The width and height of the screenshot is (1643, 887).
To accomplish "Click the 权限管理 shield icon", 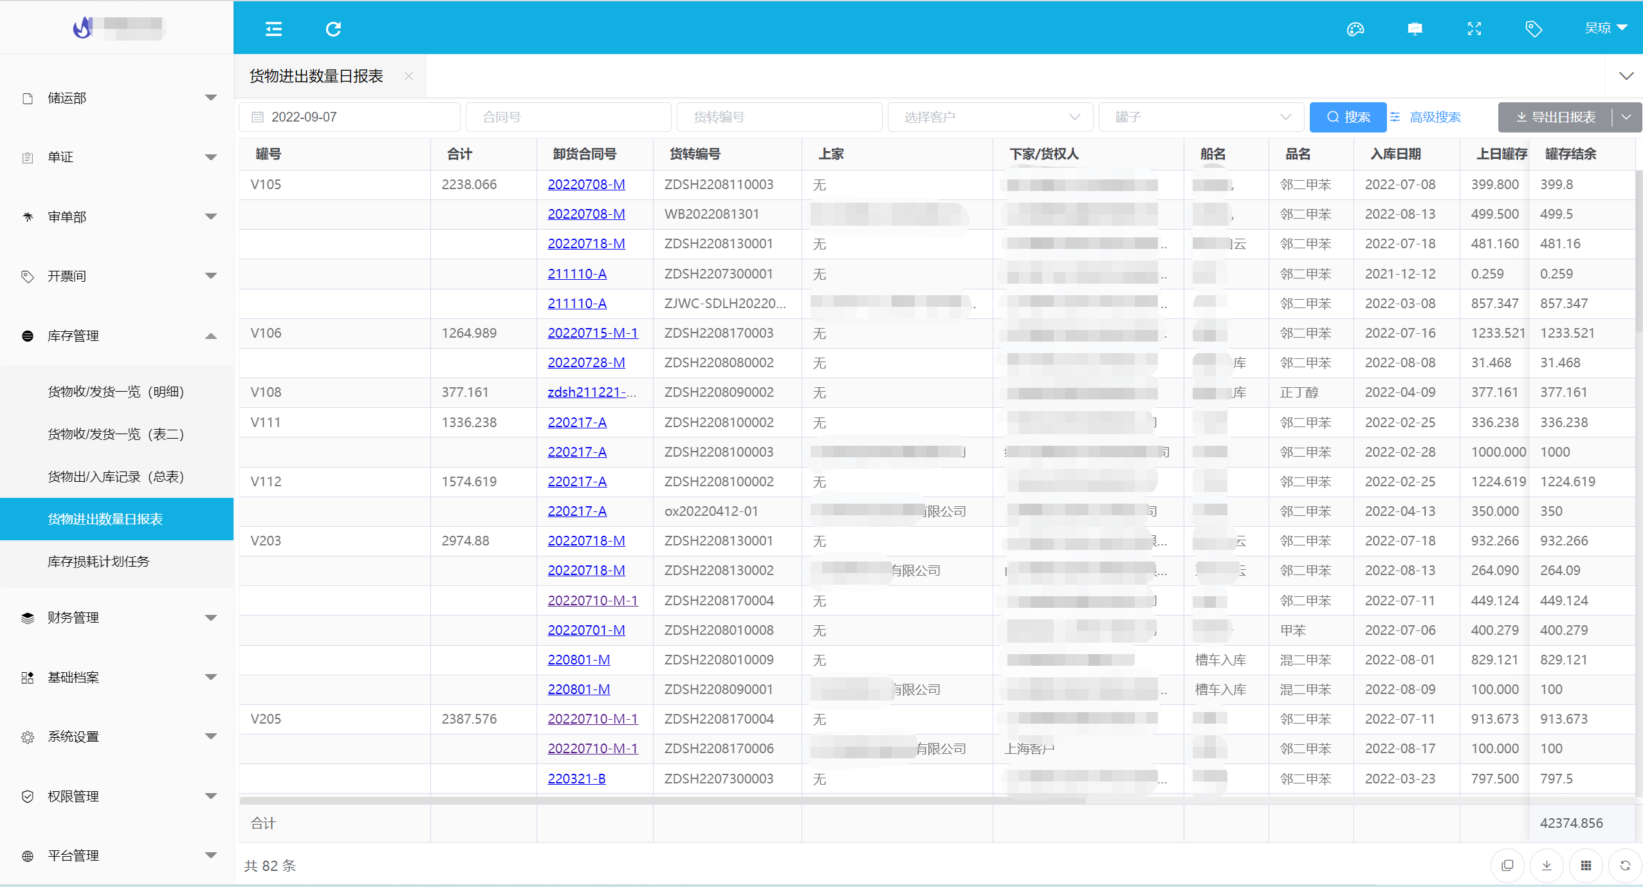I will [x=28, y=796].
